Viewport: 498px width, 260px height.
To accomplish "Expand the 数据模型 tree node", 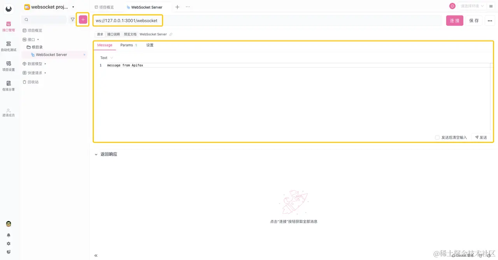I will 45,63.
